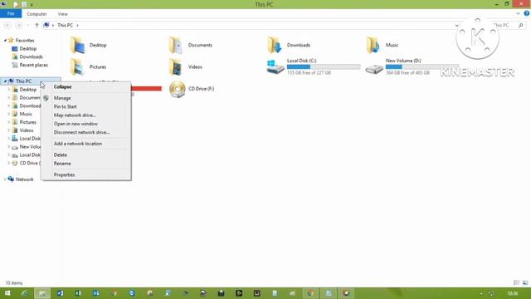Open Word from the taskbar
Screen dimensions: 531x299
coord(60,293)
